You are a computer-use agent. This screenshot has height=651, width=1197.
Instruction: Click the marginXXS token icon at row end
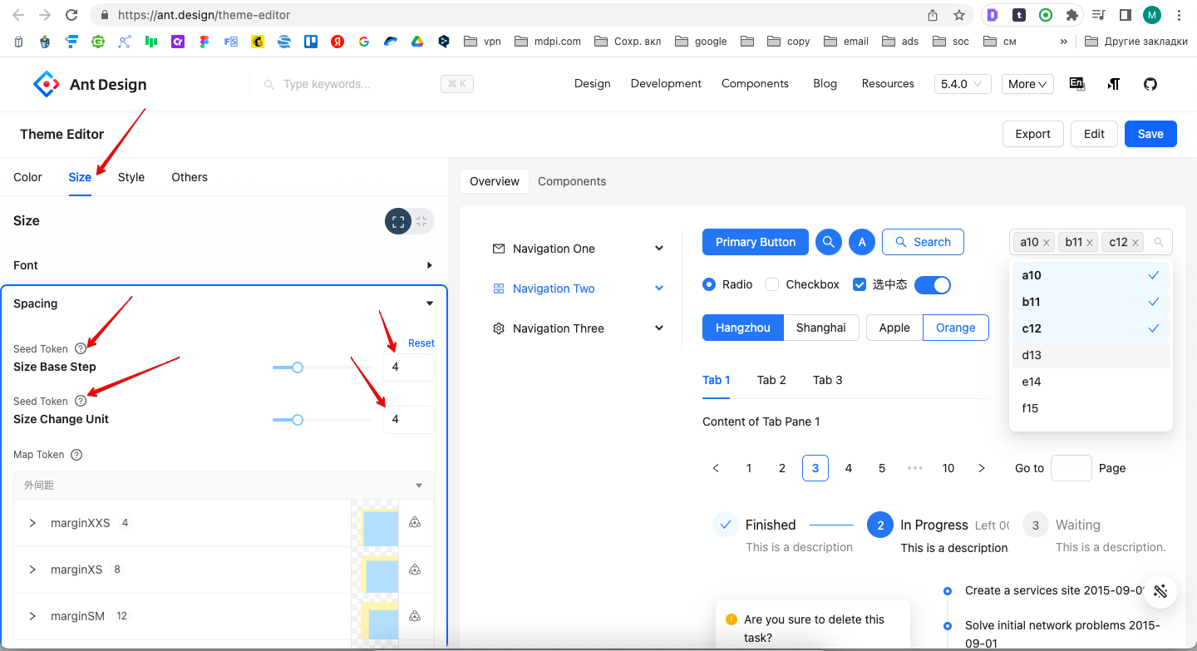pos(415,523)
